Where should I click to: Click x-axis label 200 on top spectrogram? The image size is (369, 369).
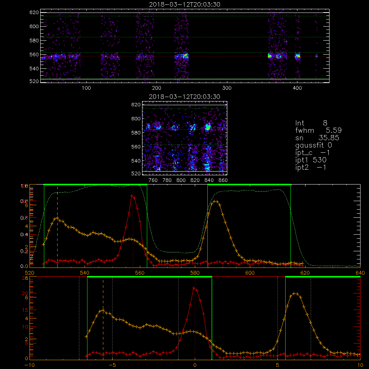[x=156, y=88]
